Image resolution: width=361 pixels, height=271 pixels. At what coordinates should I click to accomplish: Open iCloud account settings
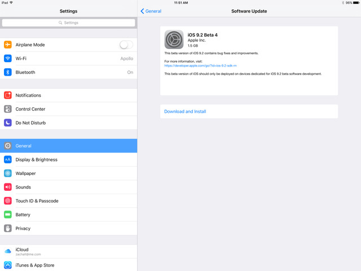pos(69,251)
